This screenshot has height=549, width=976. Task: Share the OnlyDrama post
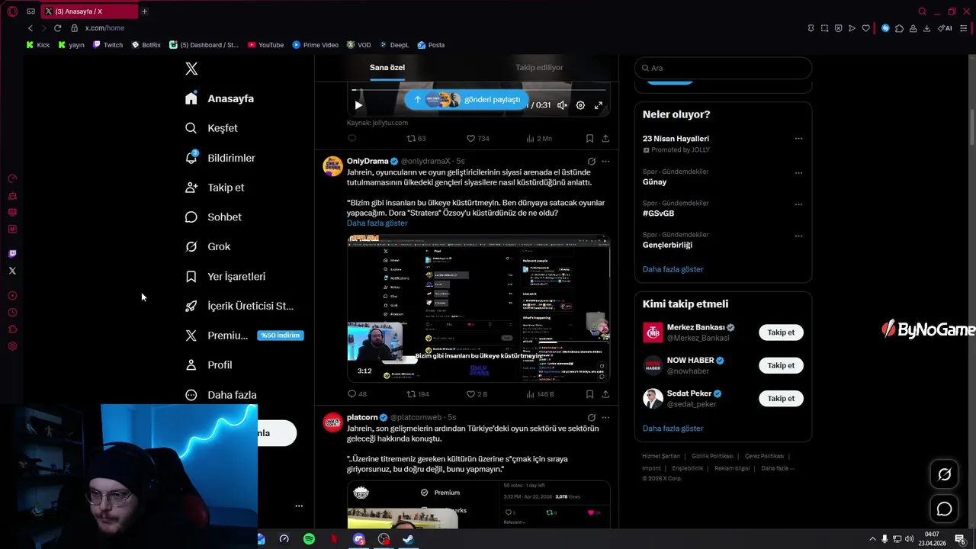pos(605,394)
